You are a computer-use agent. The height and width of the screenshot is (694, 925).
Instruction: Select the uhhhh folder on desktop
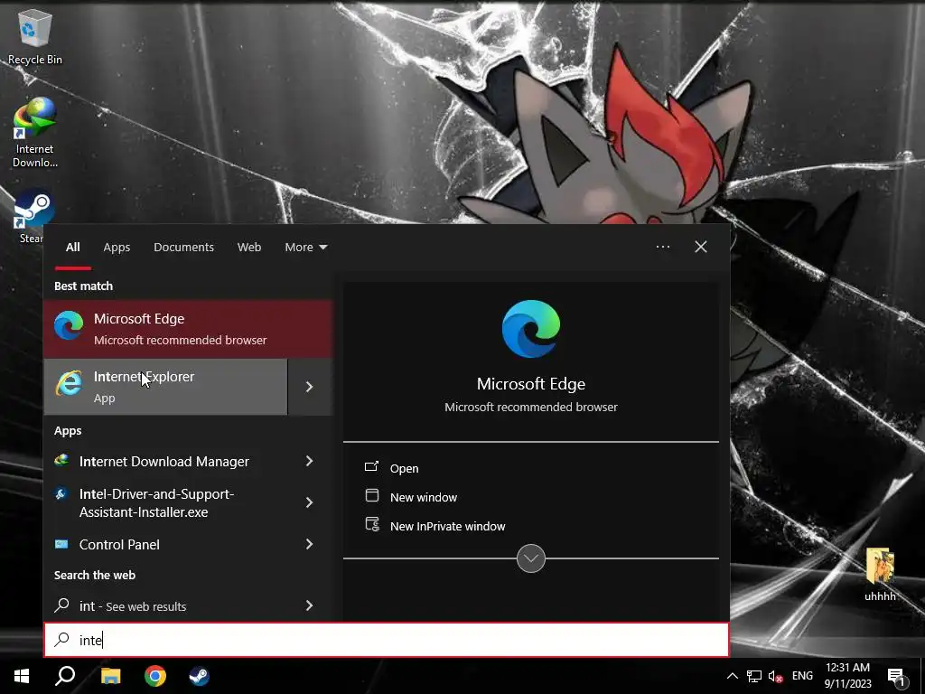click(880, 575)
